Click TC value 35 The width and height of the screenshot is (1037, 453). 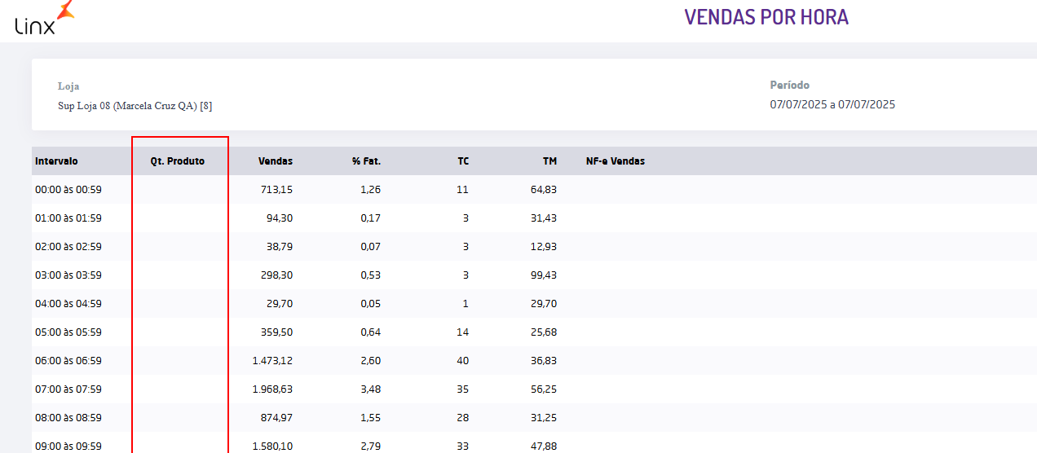[x=463, y=389]
